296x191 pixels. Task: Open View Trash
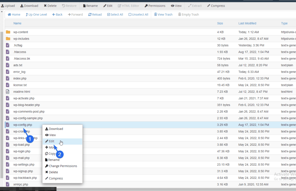(163, 14)
